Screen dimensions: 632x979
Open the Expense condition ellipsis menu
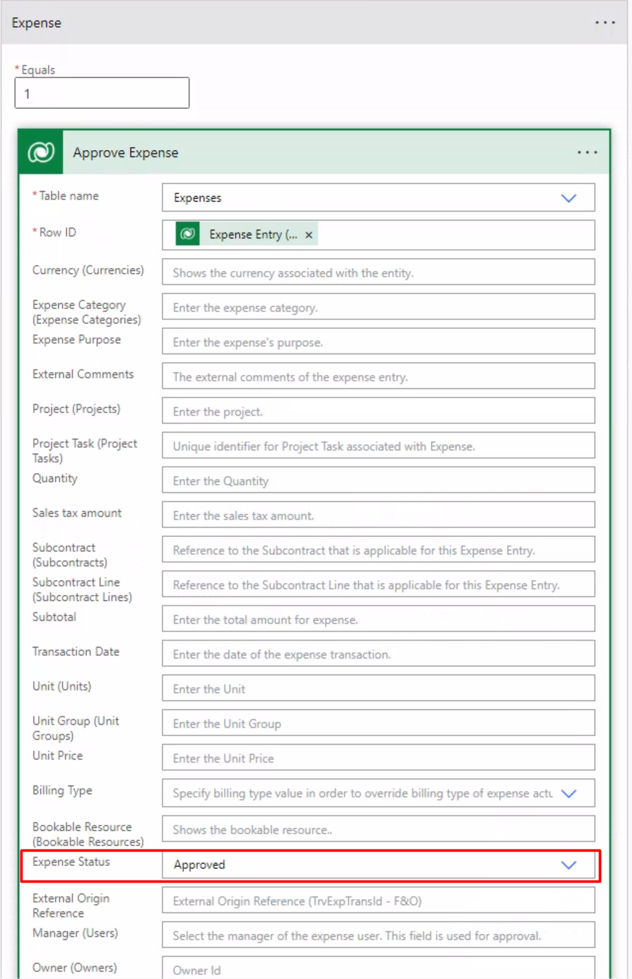[605, 22]
